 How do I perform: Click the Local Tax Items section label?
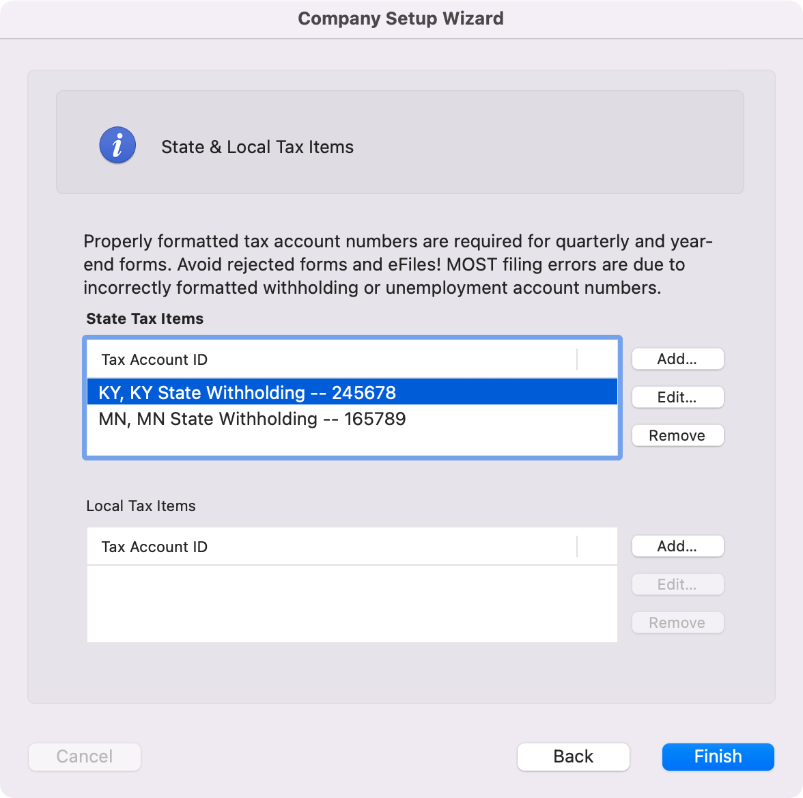pyautogui.click(x=141, y=506)
